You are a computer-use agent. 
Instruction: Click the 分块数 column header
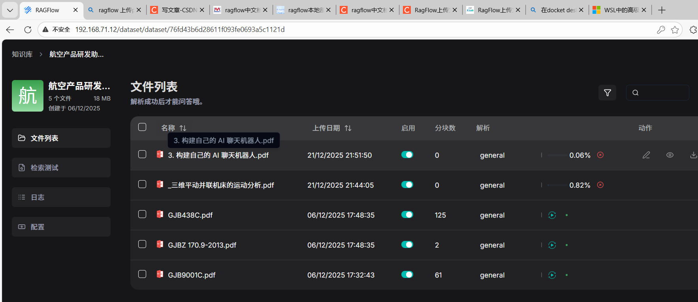click(445, 128)
